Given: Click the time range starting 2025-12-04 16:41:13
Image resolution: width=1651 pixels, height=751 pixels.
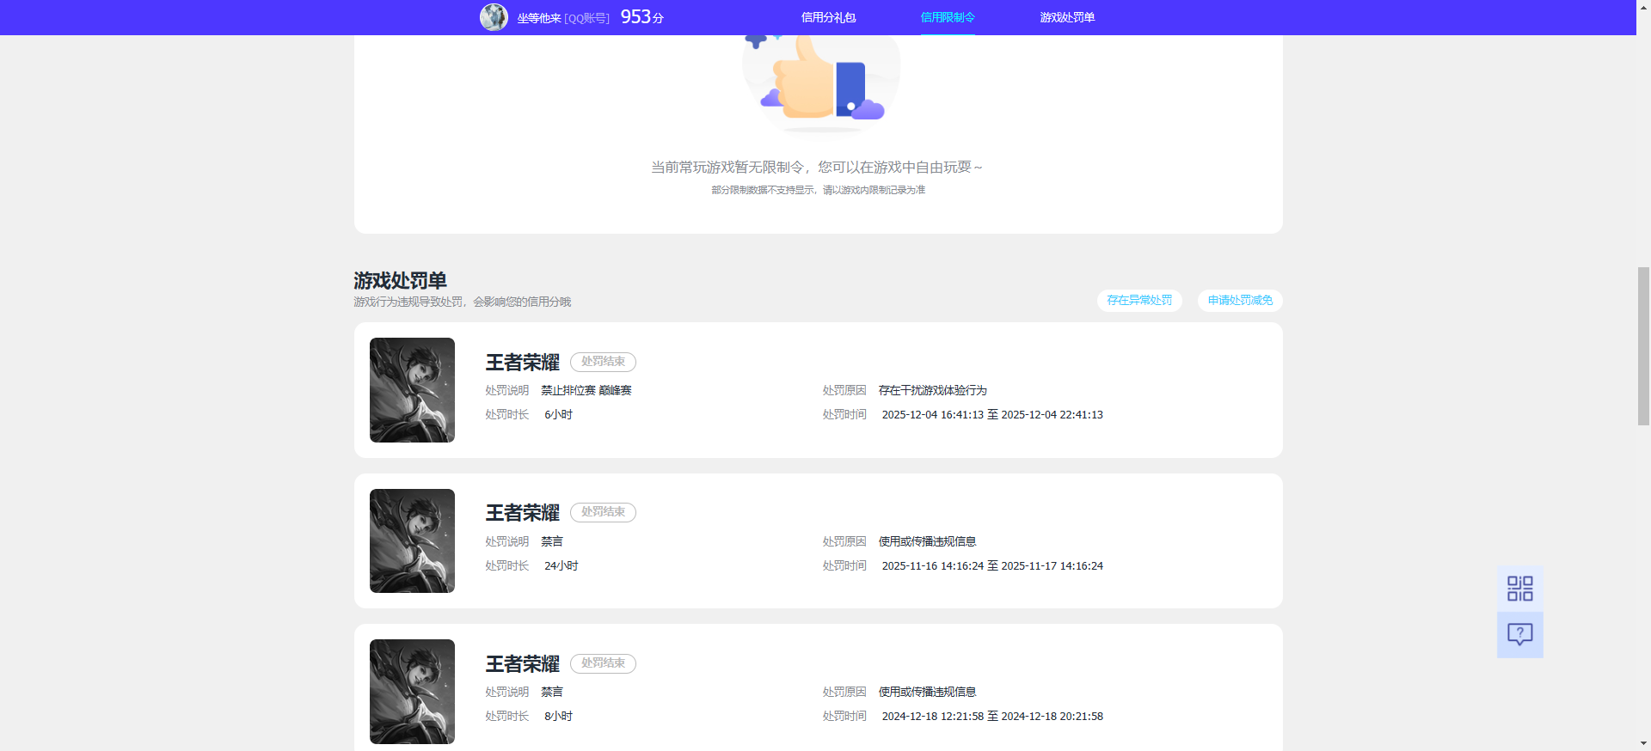Looking at the screenshot, I should point(992,414).
